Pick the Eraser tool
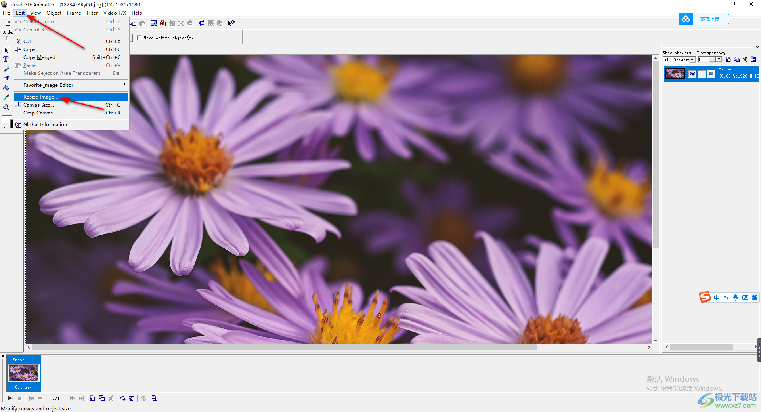The height and width of the screenshot is (412, 761). 6,78
